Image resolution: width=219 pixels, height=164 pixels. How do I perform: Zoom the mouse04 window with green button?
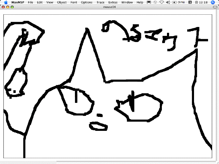click(12, 7)
